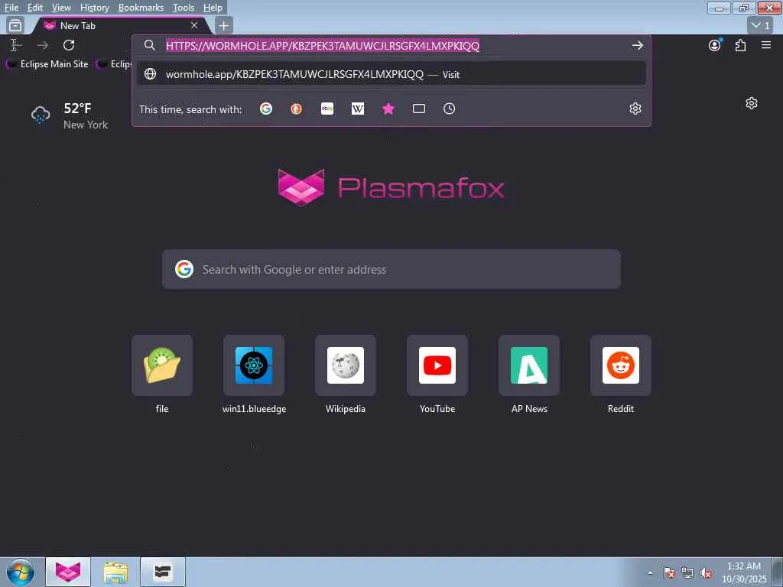The image size is (783, 587).
Task: Click the Search with Google box
Action: (x=391, y=270)
